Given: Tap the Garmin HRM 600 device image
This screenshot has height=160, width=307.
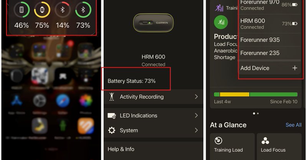Looking at the screenshot, I should (x=153, y=23).
